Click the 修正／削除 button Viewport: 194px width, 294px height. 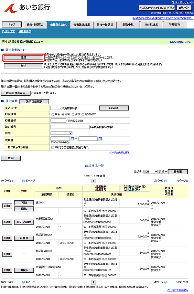point(24,222)
